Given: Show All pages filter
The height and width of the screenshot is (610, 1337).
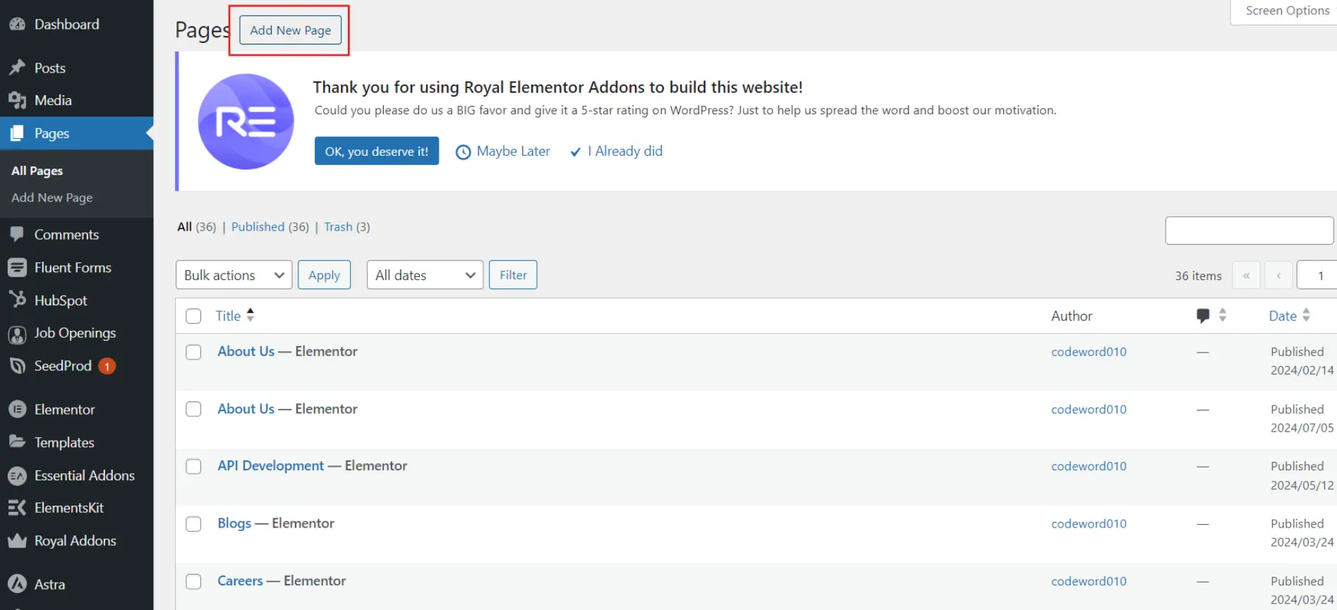Looking at the screenshot, I should 185,226.
